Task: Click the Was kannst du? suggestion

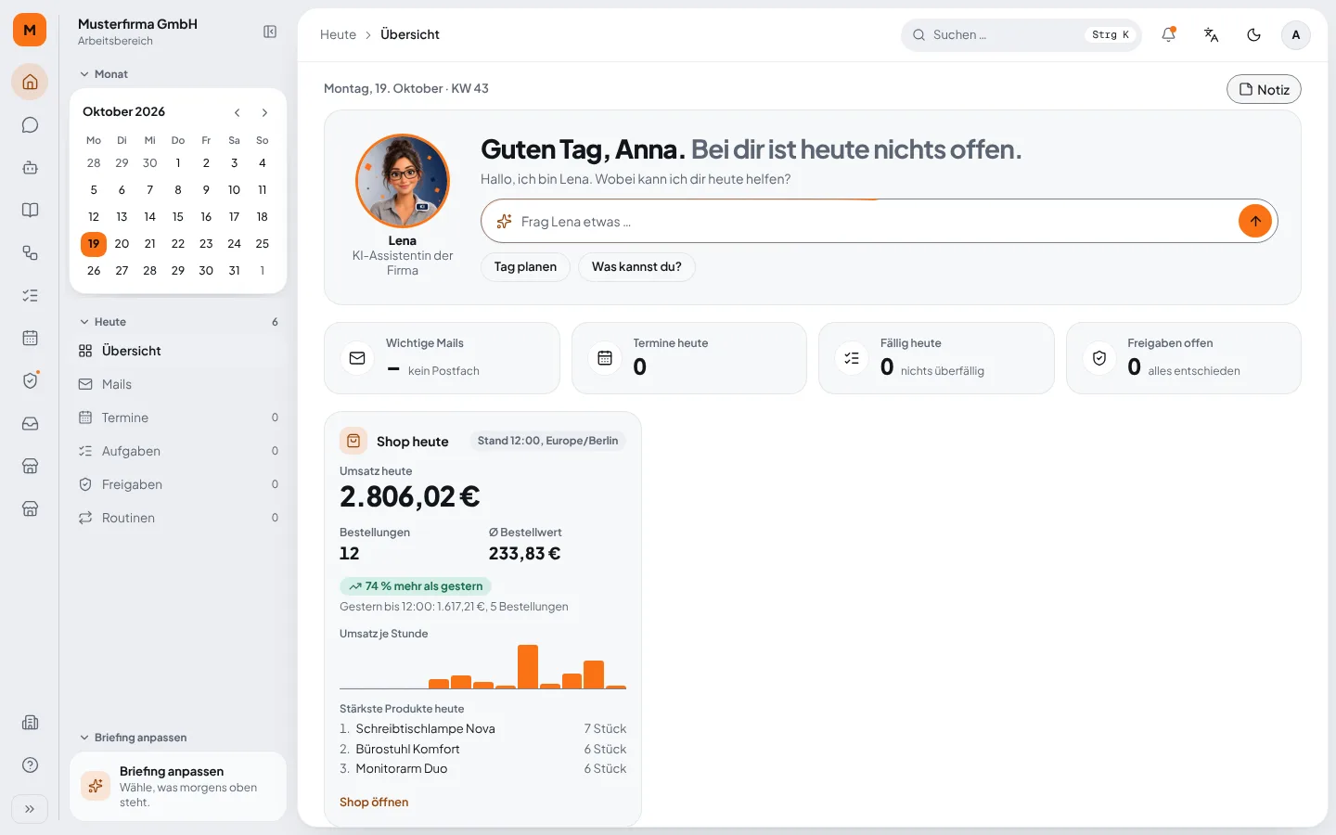Action: [x=636, y=266]
